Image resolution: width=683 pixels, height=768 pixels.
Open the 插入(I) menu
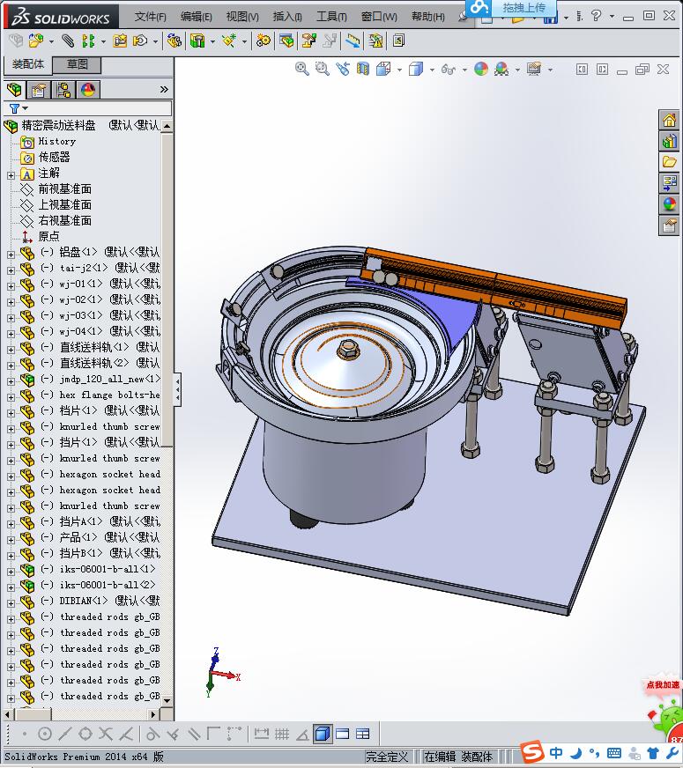tap(287, 17)
